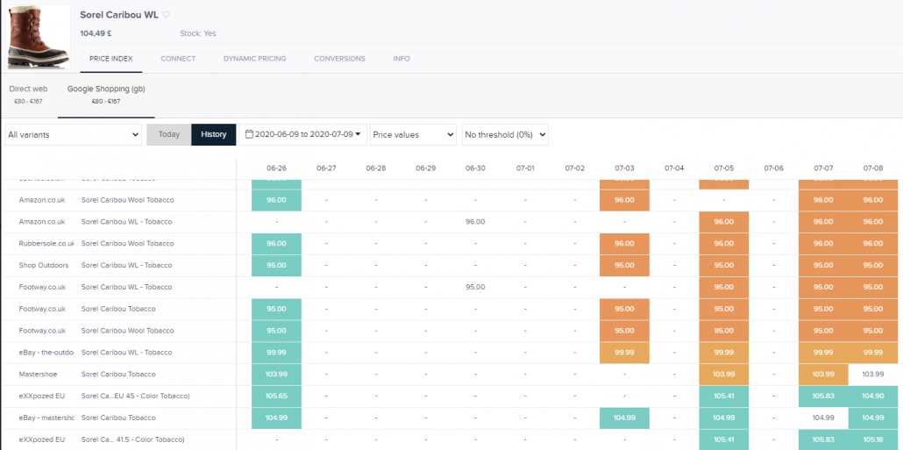903x450 pixels.
Task: Open the No threshold (0%) dropdown
Action: (505, 134)
